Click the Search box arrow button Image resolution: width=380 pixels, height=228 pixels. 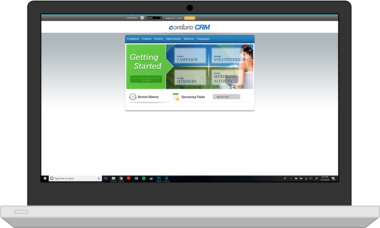[161, 18]
